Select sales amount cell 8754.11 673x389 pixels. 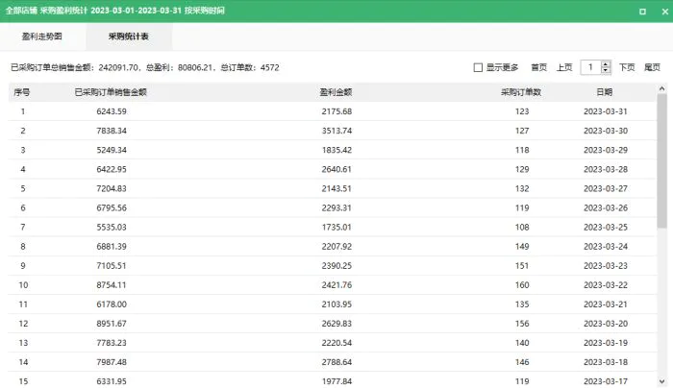pos(112,285)
